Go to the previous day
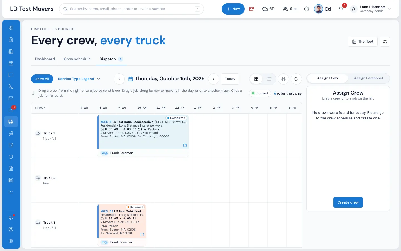Screen dimensions: 401x251 (119, 79)
